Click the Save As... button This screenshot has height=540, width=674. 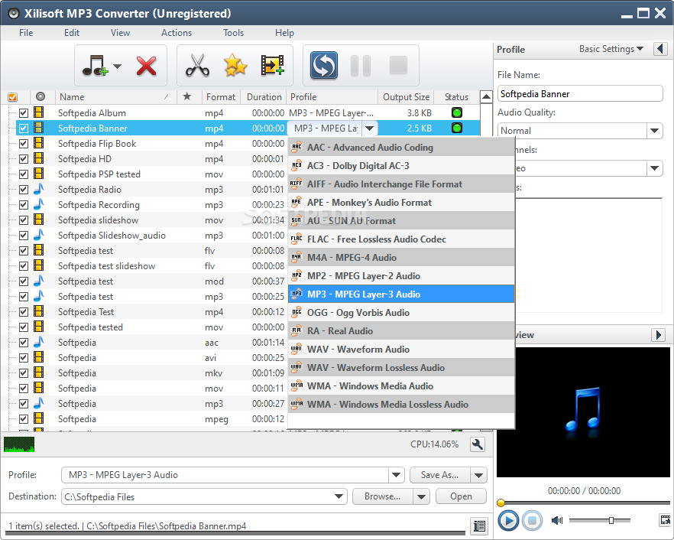(439, 475)
